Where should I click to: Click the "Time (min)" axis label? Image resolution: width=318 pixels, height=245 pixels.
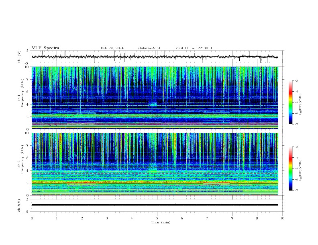[161, 222]
